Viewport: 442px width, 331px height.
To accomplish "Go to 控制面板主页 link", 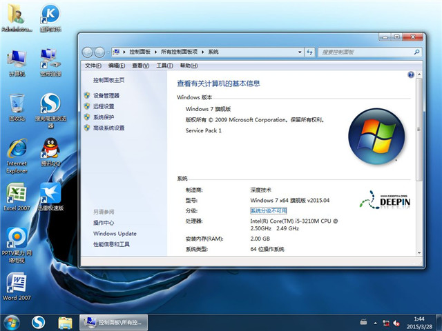I will tap(108, 80).
